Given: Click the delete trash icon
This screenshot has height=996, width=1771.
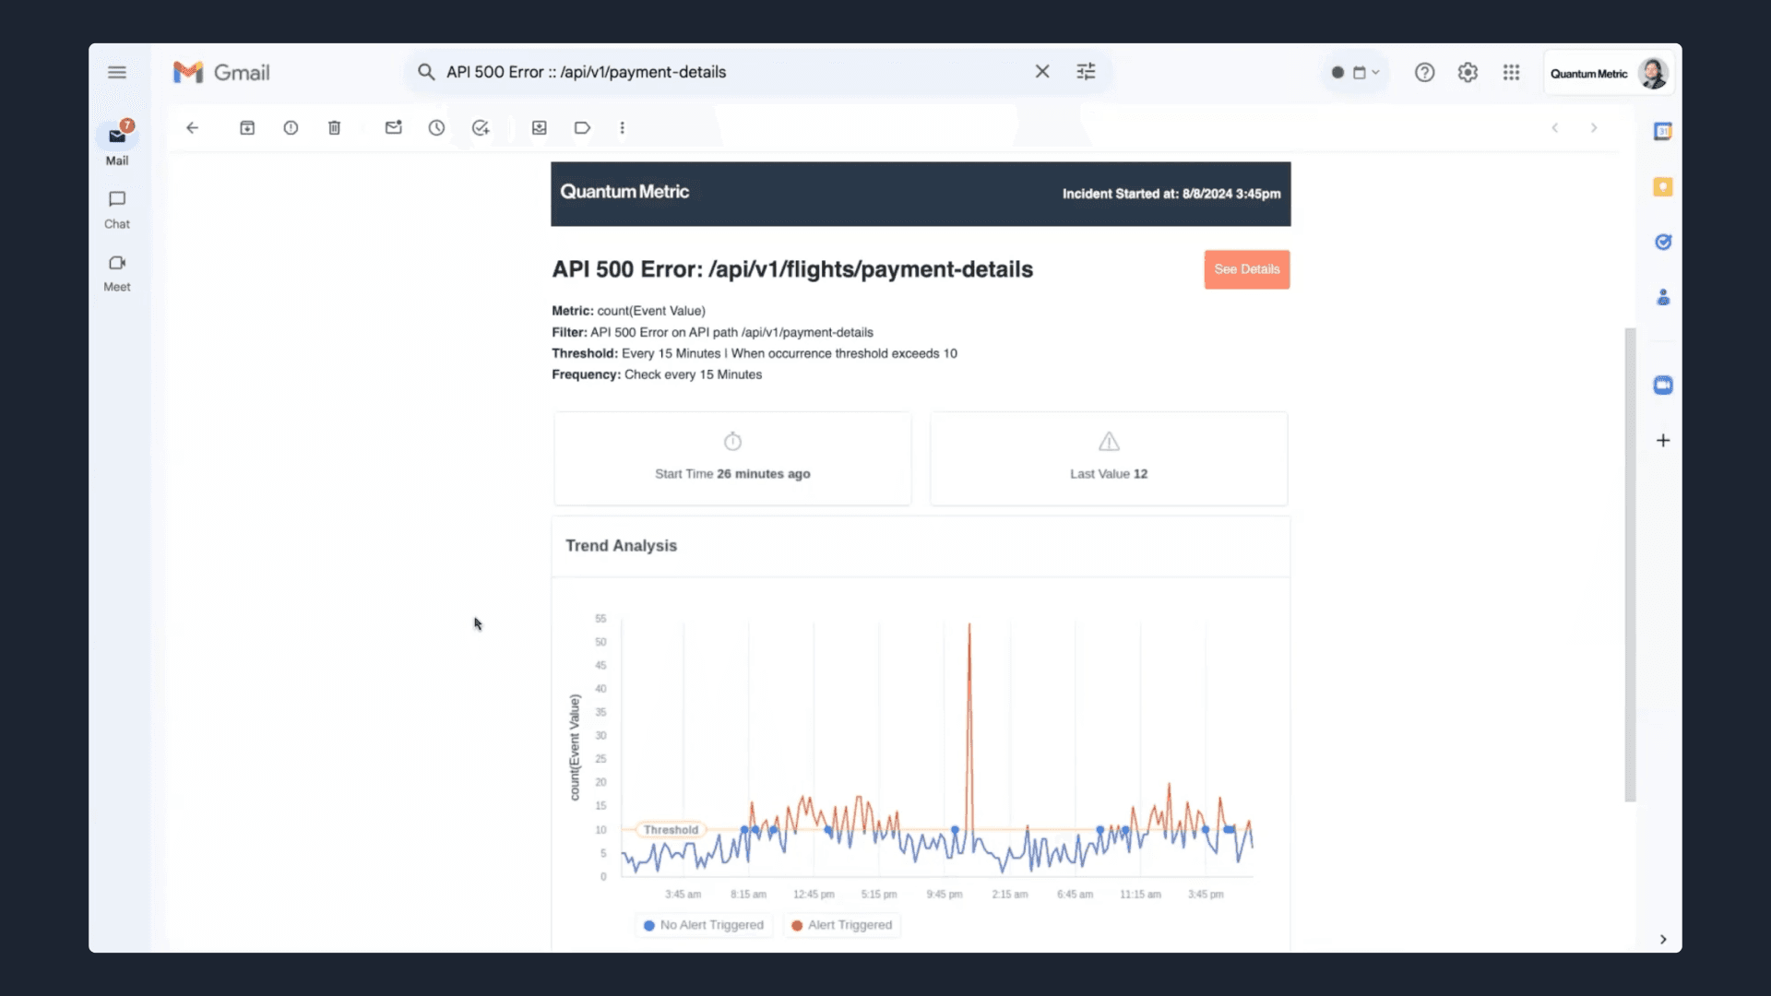Looking at the screenshot, I should (x=335, y=127).
